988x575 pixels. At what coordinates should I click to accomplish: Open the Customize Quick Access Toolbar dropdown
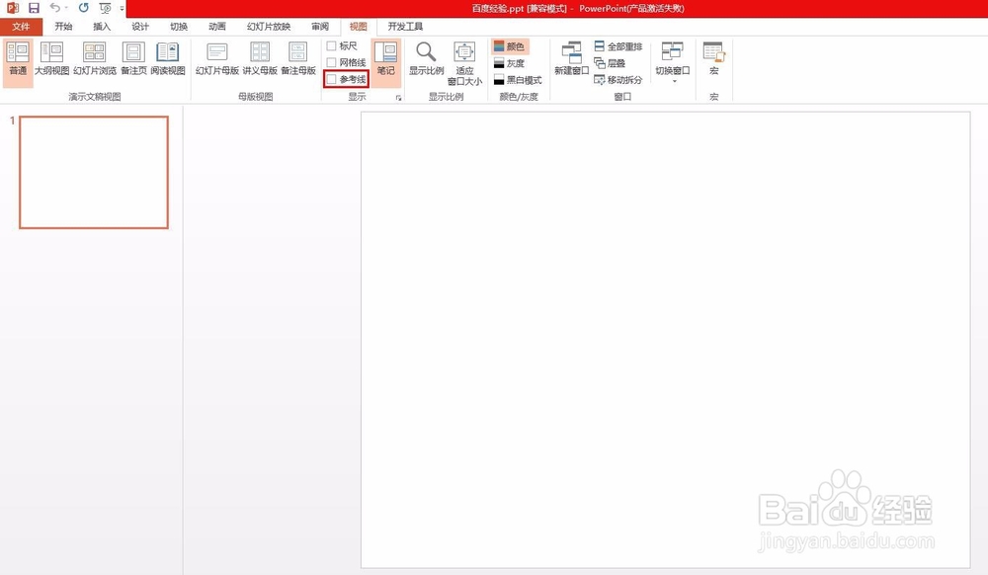click(x=122, y=8)
